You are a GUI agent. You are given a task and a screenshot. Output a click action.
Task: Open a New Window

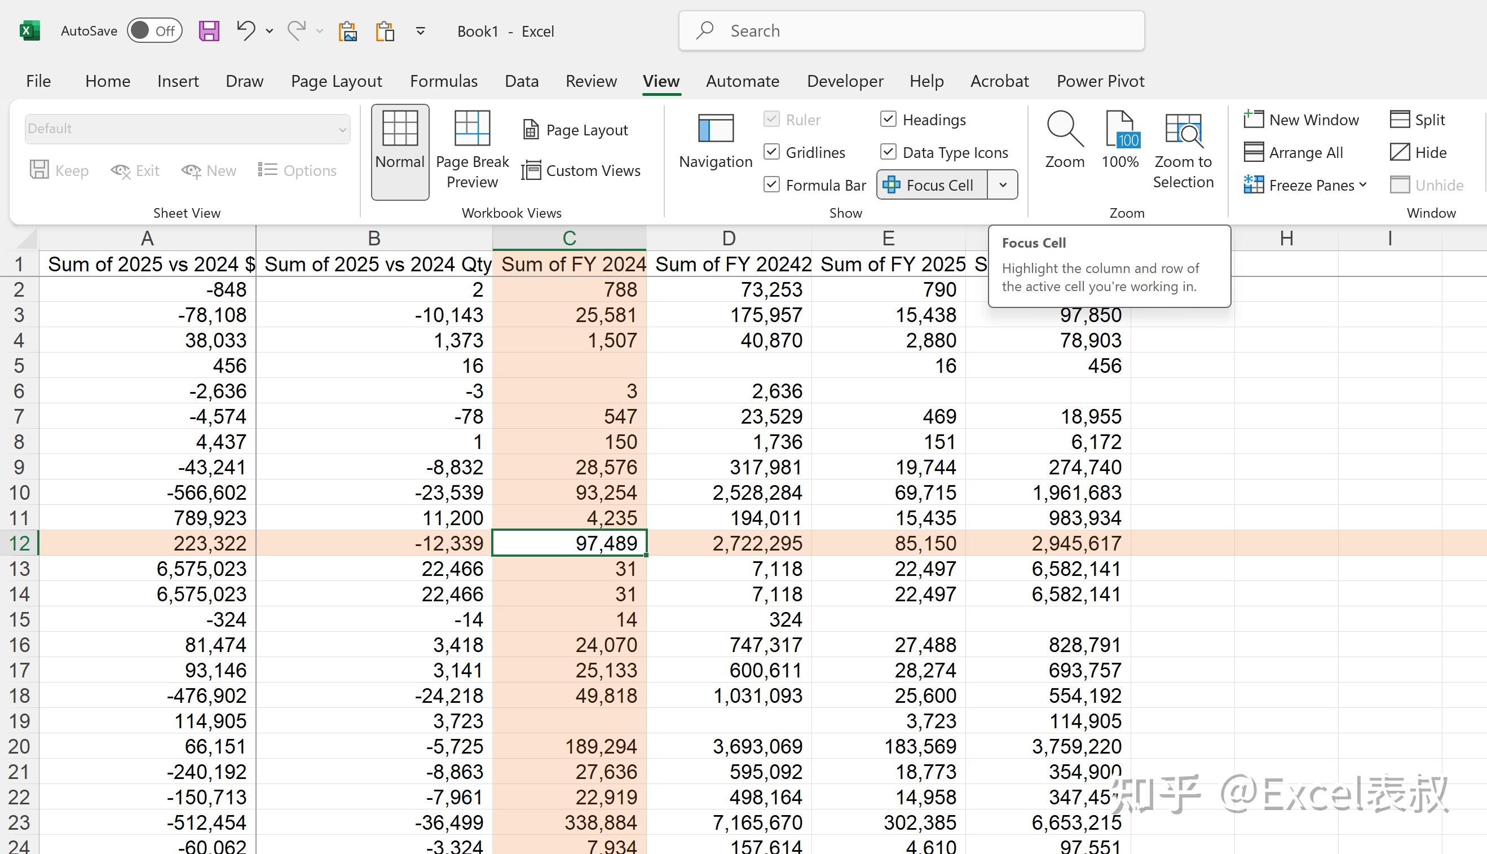pos(1301,120)
